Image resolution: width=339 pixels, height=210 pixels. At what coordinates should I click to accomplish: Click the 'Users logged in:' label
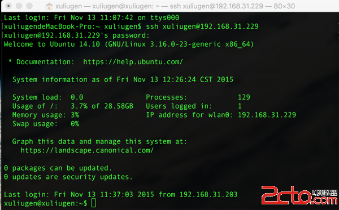179,106
